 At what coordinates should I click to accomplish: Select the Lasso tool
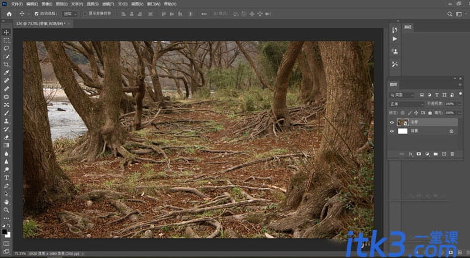(6, 49)
